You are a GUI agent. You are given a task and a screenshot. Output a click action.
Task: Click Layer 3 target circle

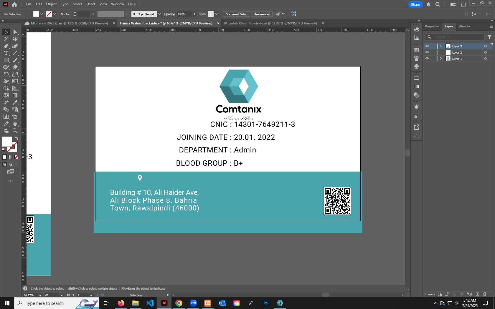click(486, 46)
